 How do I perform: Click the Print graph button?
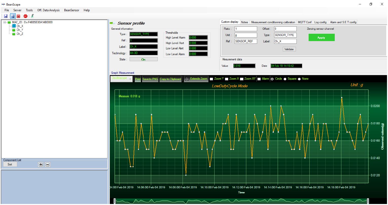(x=138, y=79)
